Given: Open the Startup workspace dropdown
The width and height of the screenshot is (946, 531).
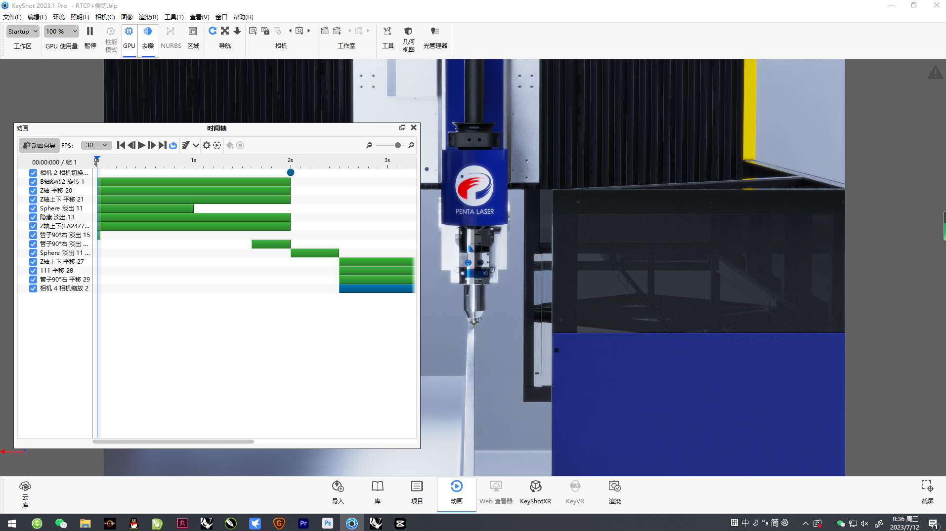Looking at the screenshot, I should pyautogui.click(x=22, y=31).
